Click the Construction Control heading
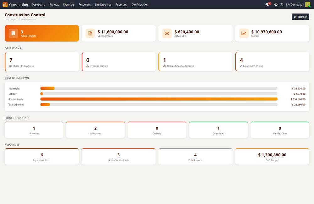 tap(25, 15)
